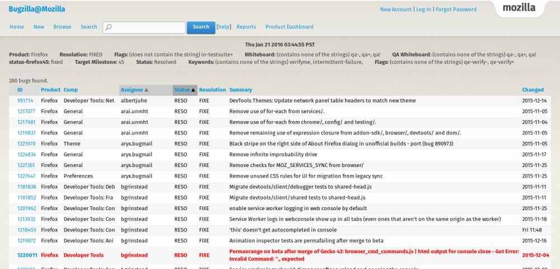Sort by the Comp column header
Screen dimensions: 560x269
[71, 90]
